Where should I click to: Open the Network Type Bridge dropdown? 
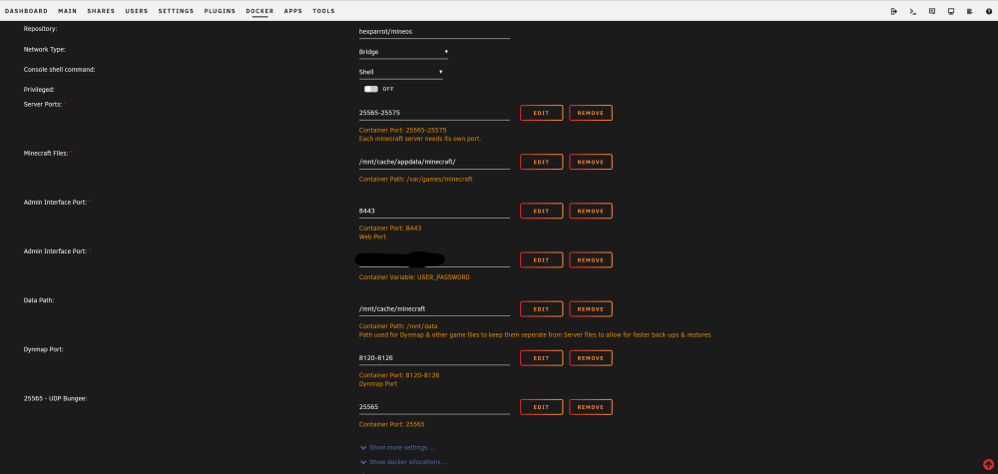point(403,52)
